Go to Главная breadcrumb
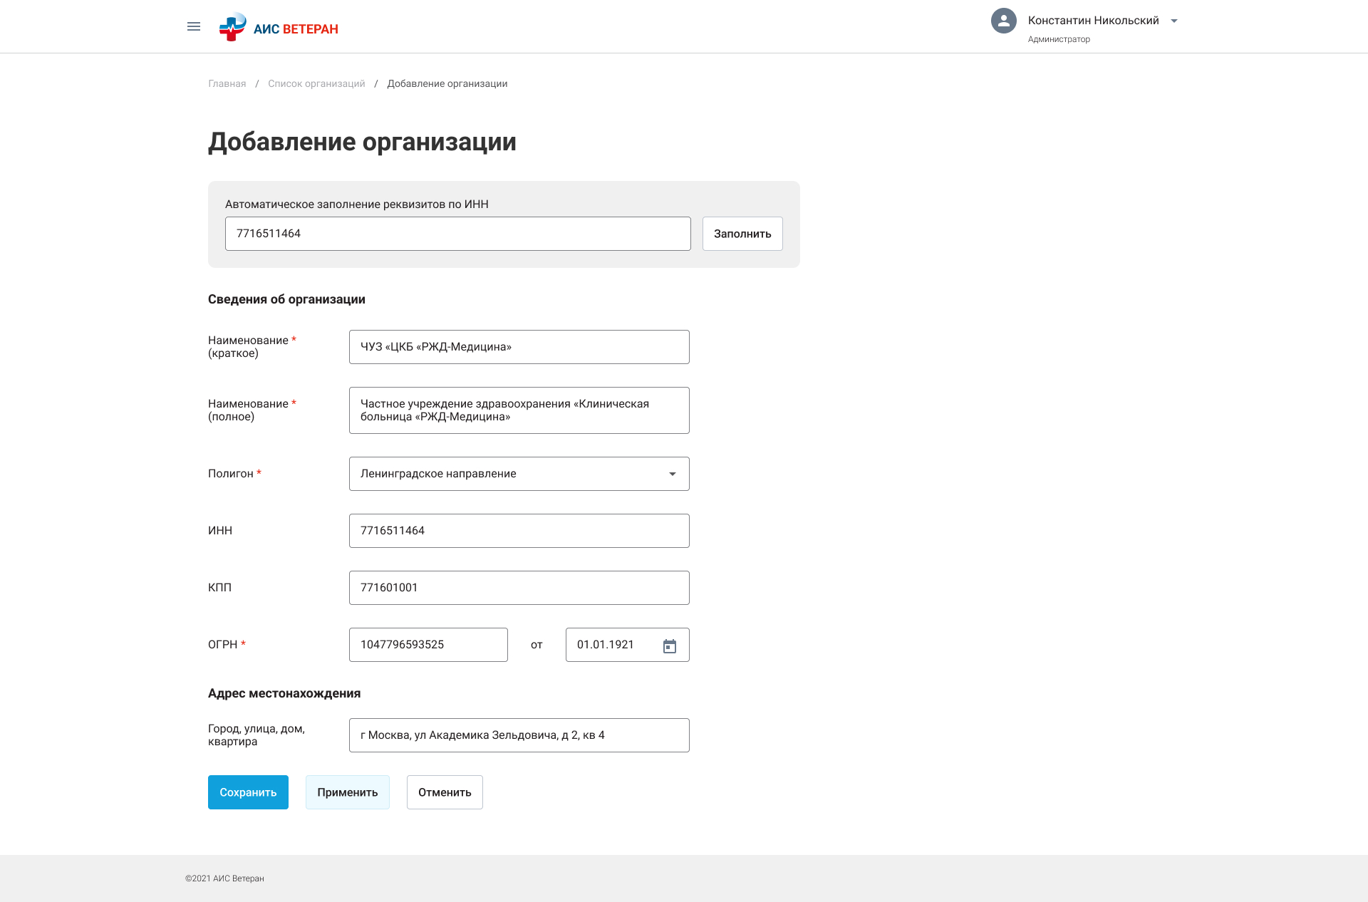The height and width of the screenshot is (902, 1368). tap(227, 83)
